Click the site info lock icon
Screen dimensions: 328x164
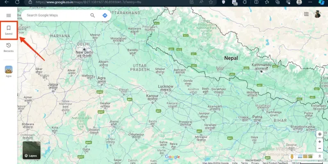(30, 2)
